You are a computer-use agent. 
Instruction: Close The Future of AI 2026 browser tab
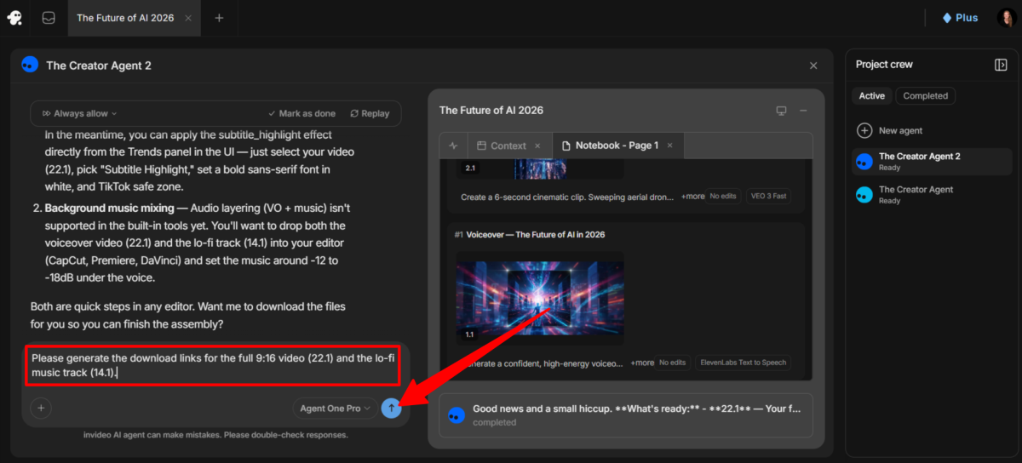pyautogui.click(x=188, y=18)
